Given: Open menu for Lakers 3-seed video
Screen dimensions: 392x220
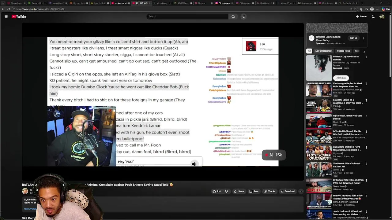Looking at the screenshot, I should coord(366,100).
